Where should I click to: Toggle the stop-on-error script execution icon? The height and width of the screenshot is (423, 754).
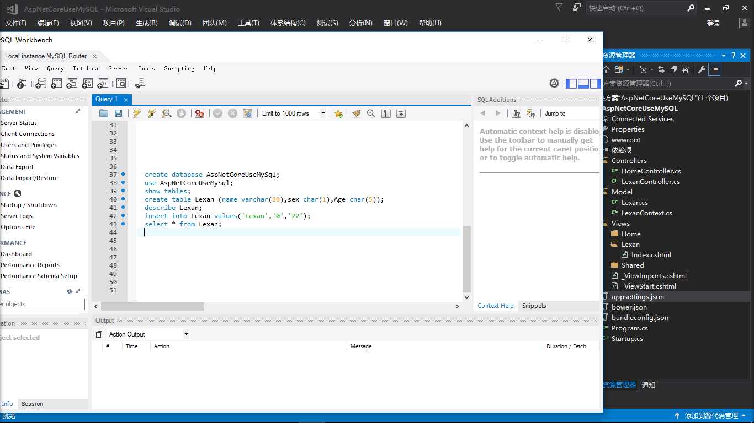pyautogui.click(x=199, y=113)
